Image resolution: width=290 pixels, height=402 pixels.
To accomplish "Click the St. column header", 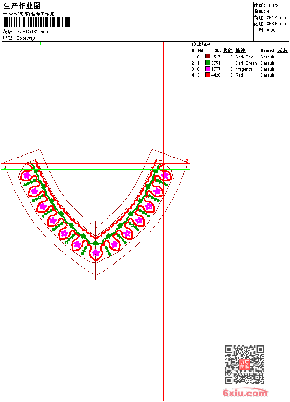I will coord(217,50).
